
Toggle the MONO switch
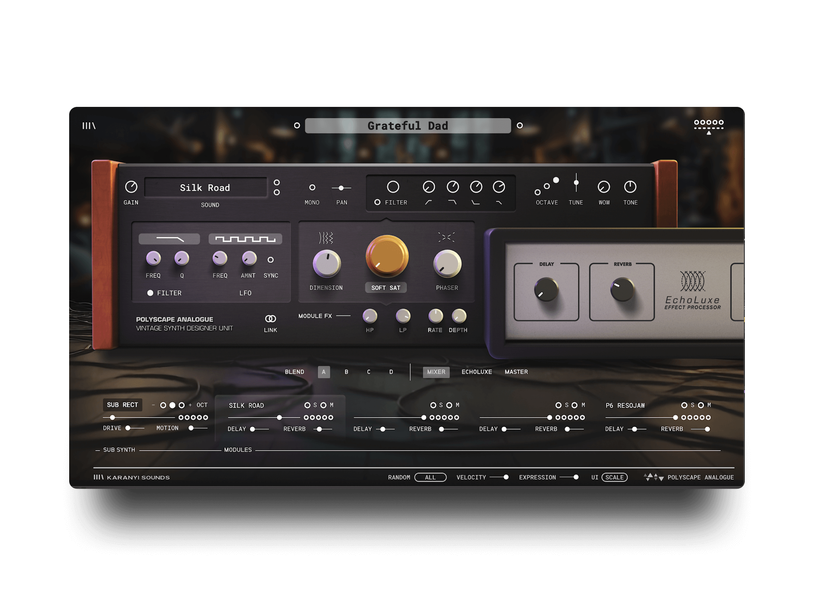tap(312, 188)
